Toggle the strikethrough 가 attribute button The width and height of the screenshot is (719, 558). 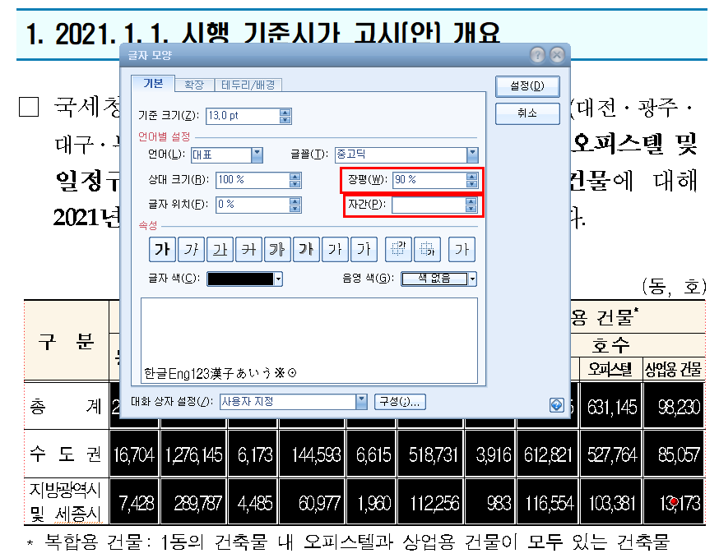pos(249,249)
